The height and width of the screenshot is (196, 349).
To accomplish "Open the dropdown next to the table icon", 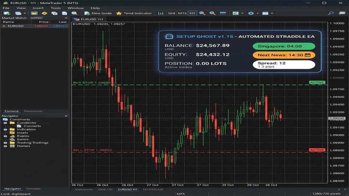I will (x=272, y=13).
